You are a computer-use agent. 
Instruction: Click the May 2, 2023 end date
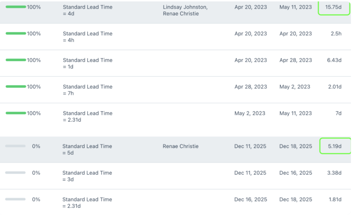click(295, 86)
